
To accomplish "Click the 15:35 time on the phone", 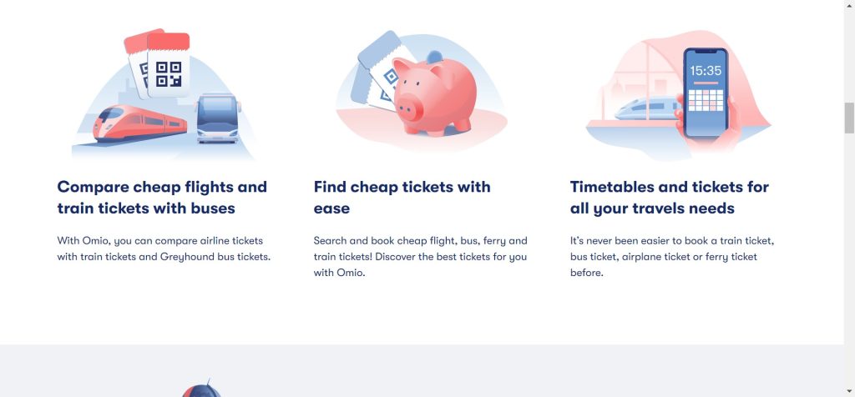I will click(x=706, y=71).
